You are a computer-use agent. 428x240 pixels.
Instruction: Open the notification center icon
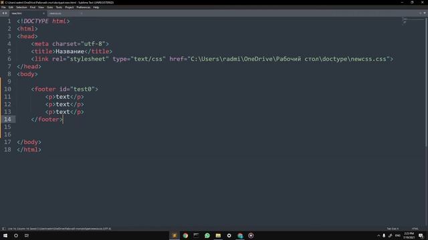[x=421, y=235]
